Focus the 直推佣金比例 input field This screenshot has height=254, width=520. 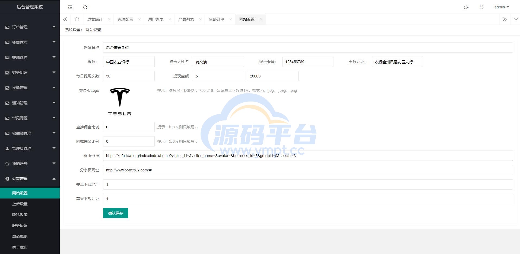129,127
